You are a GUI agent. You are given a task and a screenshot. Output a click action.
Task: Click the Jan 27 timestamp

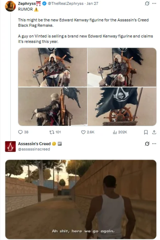(92, 3)
